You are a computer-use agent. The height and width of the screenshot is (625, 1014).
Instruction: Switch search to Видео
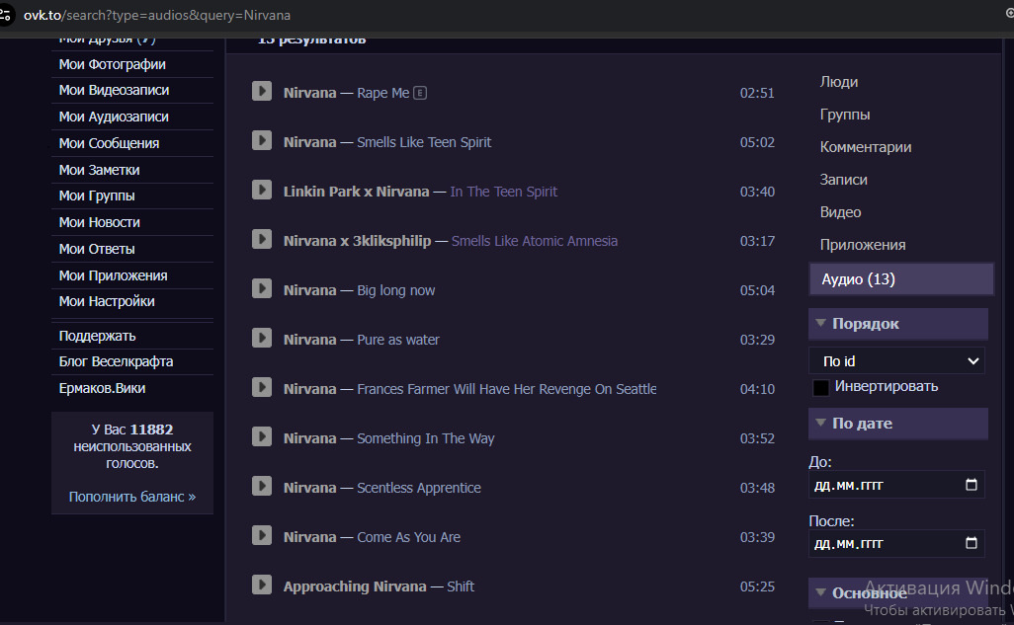click(x=840, y=212)
